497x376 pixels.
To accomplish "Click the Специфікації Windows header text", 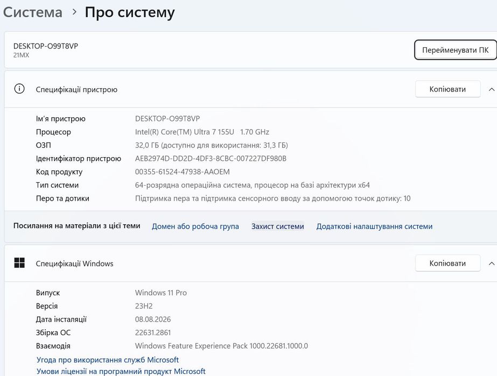I will point(74,264).
